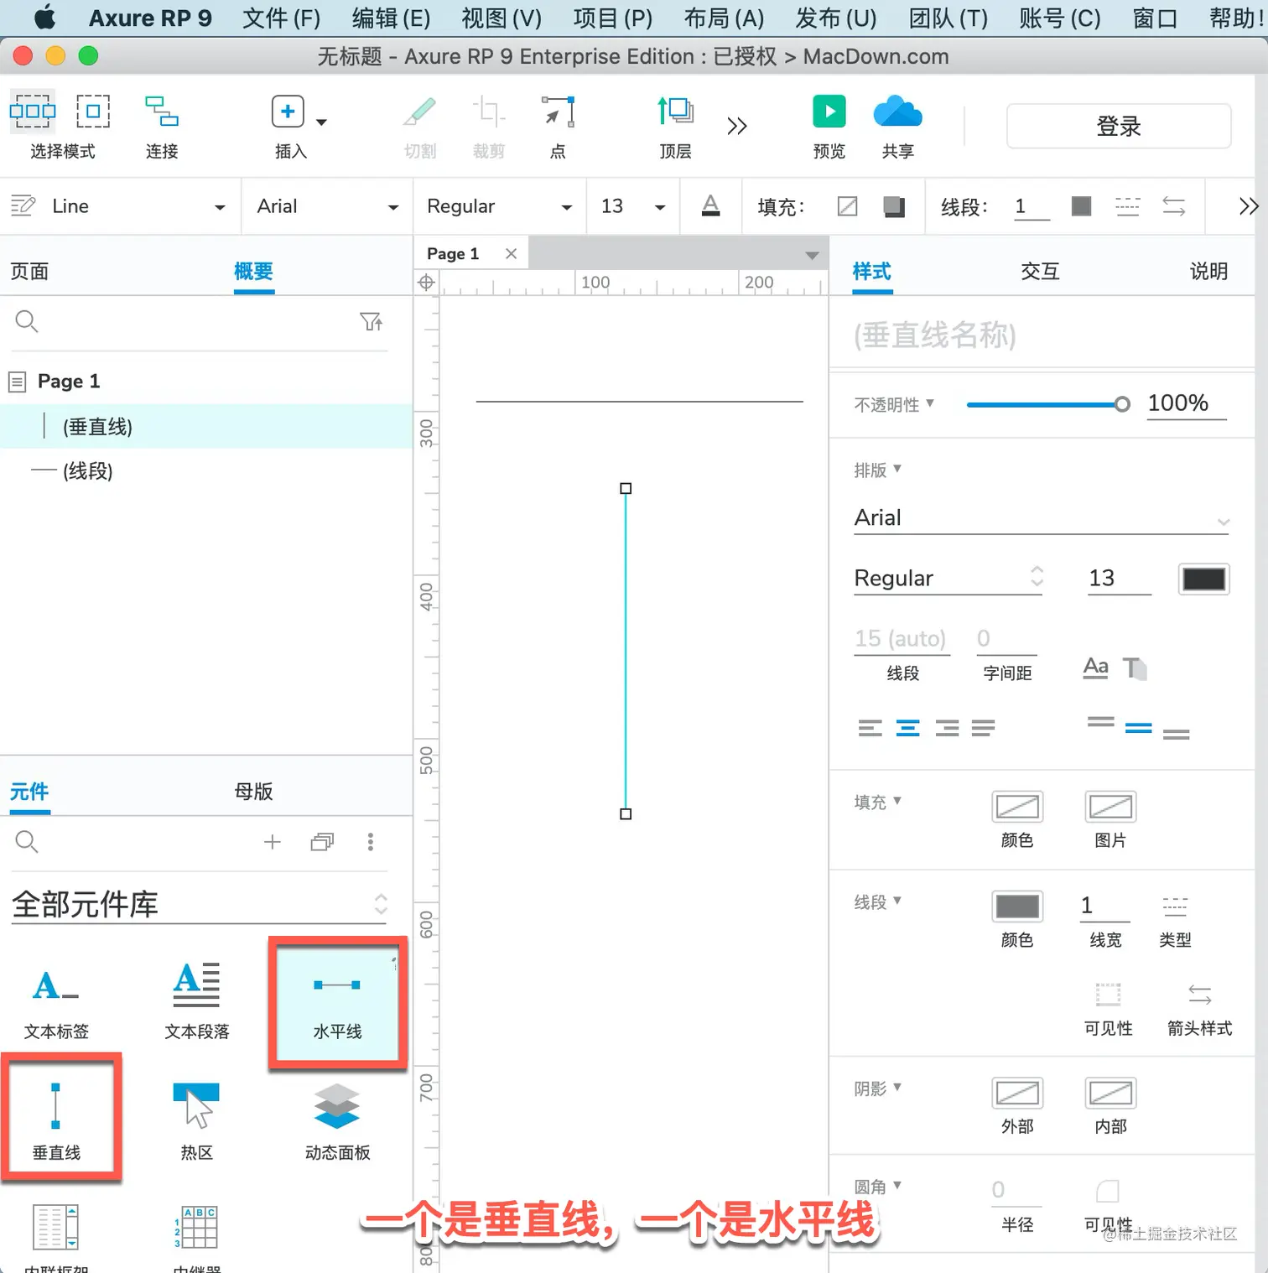Switch to the 概要 outline tab
Viewport: 1268px width, 1273px height.
254,272
